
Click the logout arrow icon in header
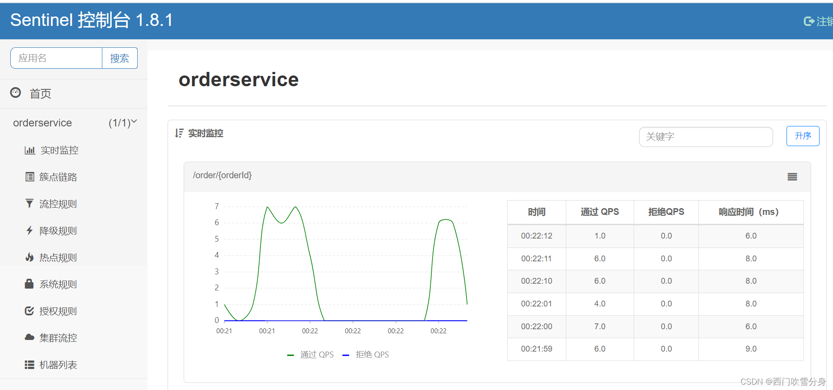[x=809, y=21]
